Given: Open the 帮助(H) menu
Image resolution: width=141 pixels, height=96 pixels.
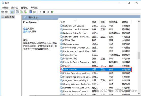Looking at the screenshot, I should coord(34,8).
